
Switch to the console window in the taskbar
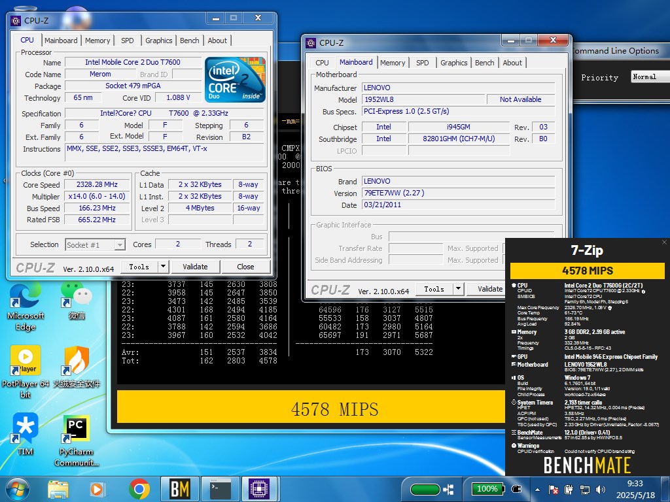220,489
